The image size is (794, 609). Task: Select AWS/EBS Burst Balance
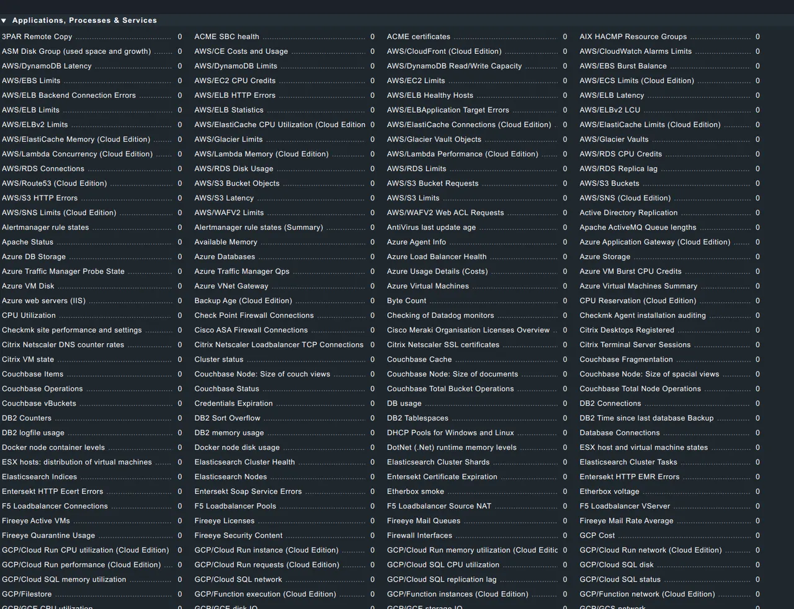click(x=623, y=66)
